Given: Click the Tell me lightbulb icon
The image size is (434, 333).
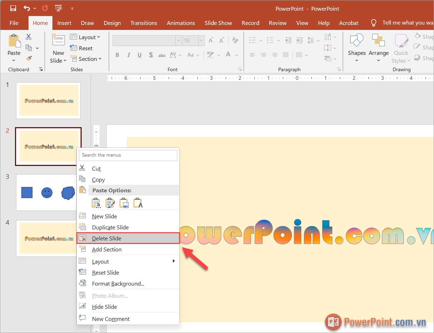Looking at the screenshot, I should pos(373,23).
